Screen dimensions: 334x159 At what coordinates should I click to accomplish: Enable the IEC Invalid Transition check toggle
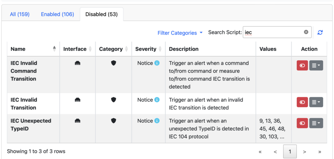[302, 102]
